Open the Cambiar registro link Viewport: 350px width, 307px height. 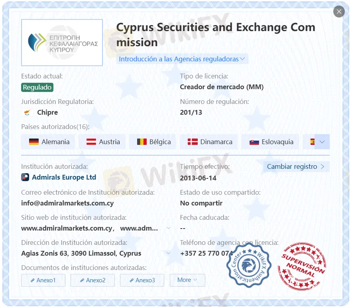click(x=296, y=166)
